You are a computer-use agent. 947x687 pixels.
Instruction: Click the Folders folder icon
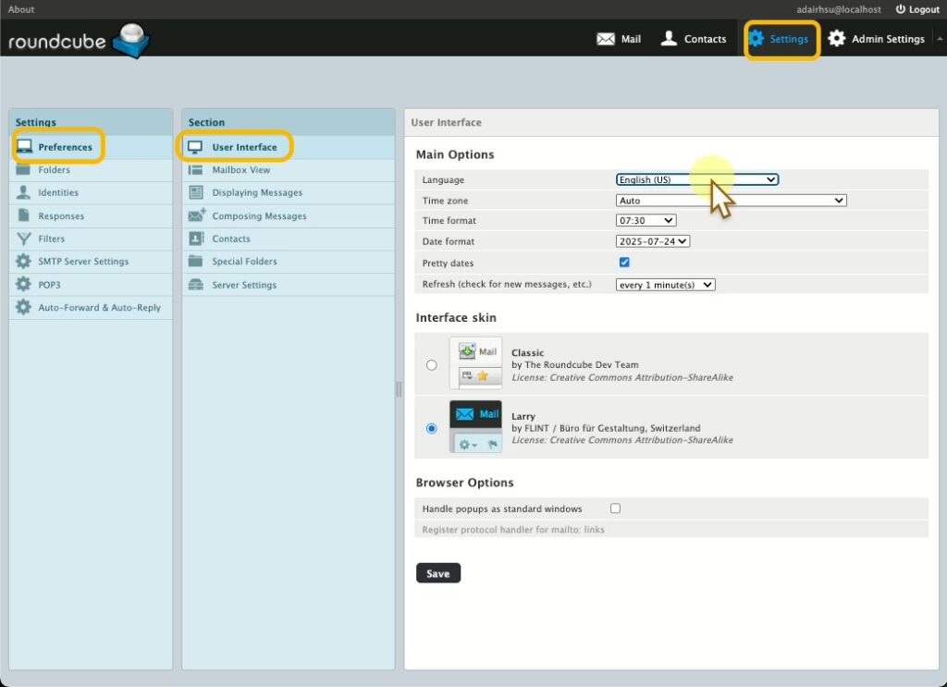click(23, 169)
